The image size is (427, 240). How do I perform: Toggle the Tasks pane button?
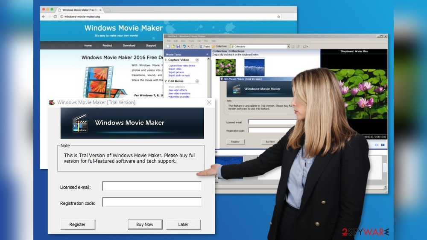pos(205,46)
